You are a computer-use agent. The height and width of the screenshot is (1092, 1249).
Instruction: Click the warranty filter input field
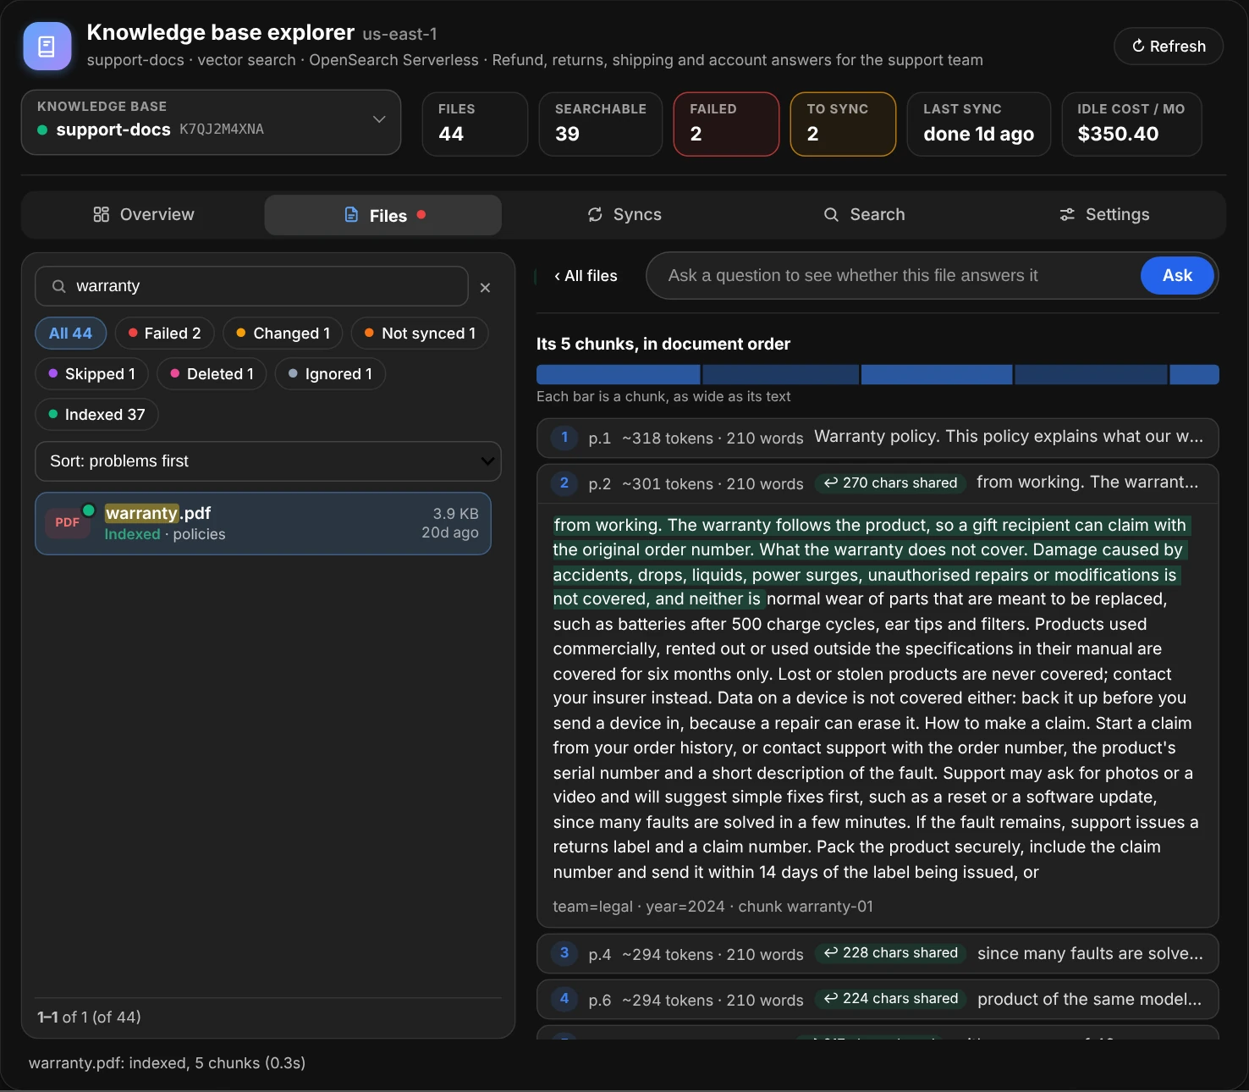(251, 286)
